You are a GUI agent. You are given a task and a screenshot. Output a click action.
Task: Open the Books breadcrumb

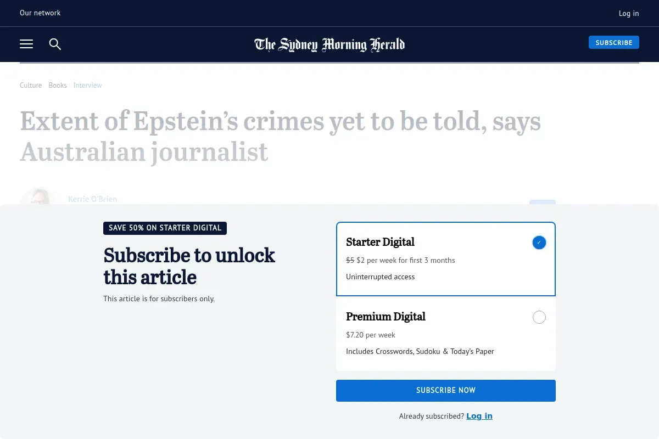58,85
